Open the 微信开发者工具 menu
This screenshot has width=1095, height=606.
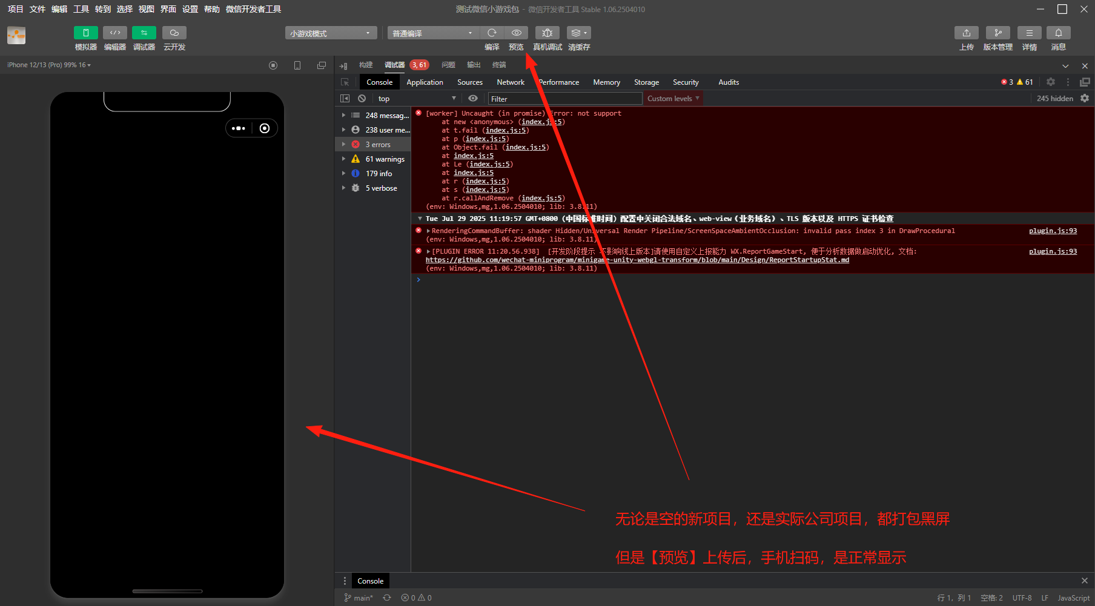tap(253, 9)
